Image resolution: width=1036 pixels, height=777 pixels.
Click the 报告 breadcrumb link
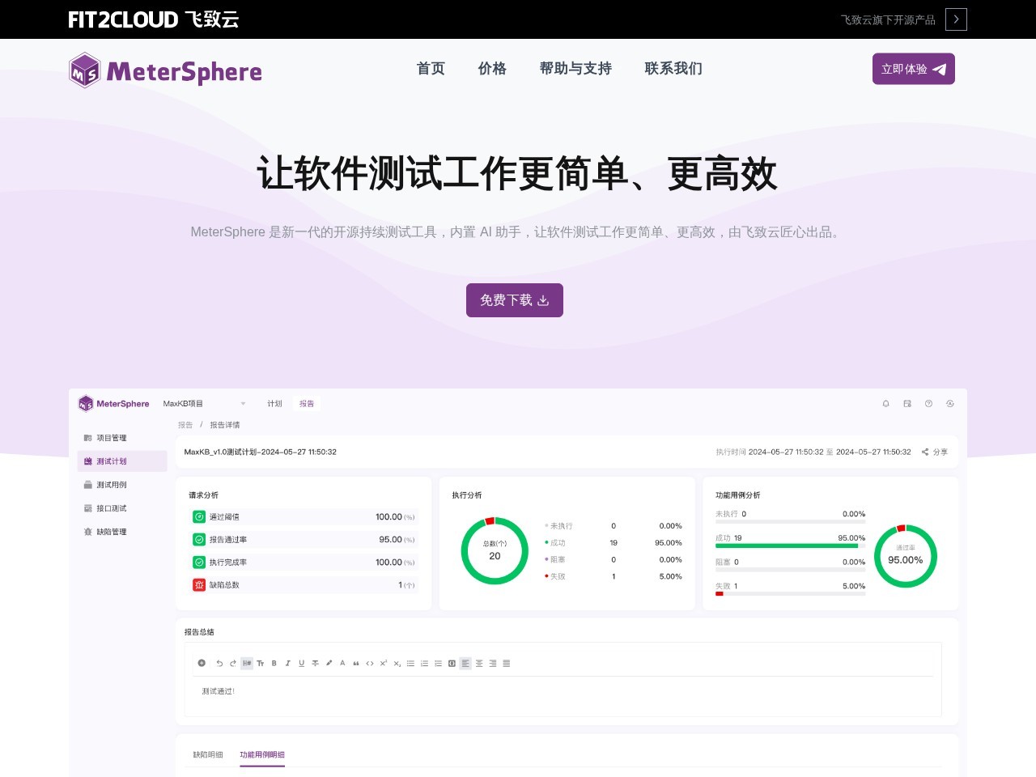pos(185,425)
